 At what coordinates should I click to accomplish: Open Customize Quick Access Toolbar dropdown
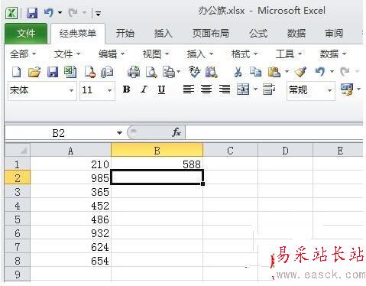(x=98, y=13)
